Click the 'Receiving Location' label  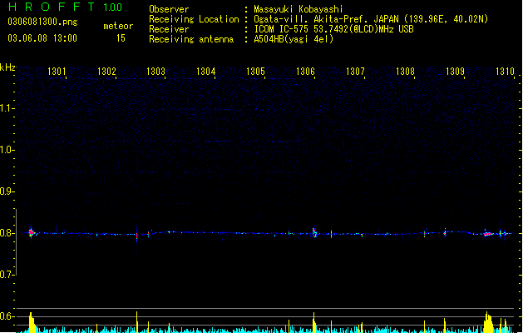(x=194, y=19)
